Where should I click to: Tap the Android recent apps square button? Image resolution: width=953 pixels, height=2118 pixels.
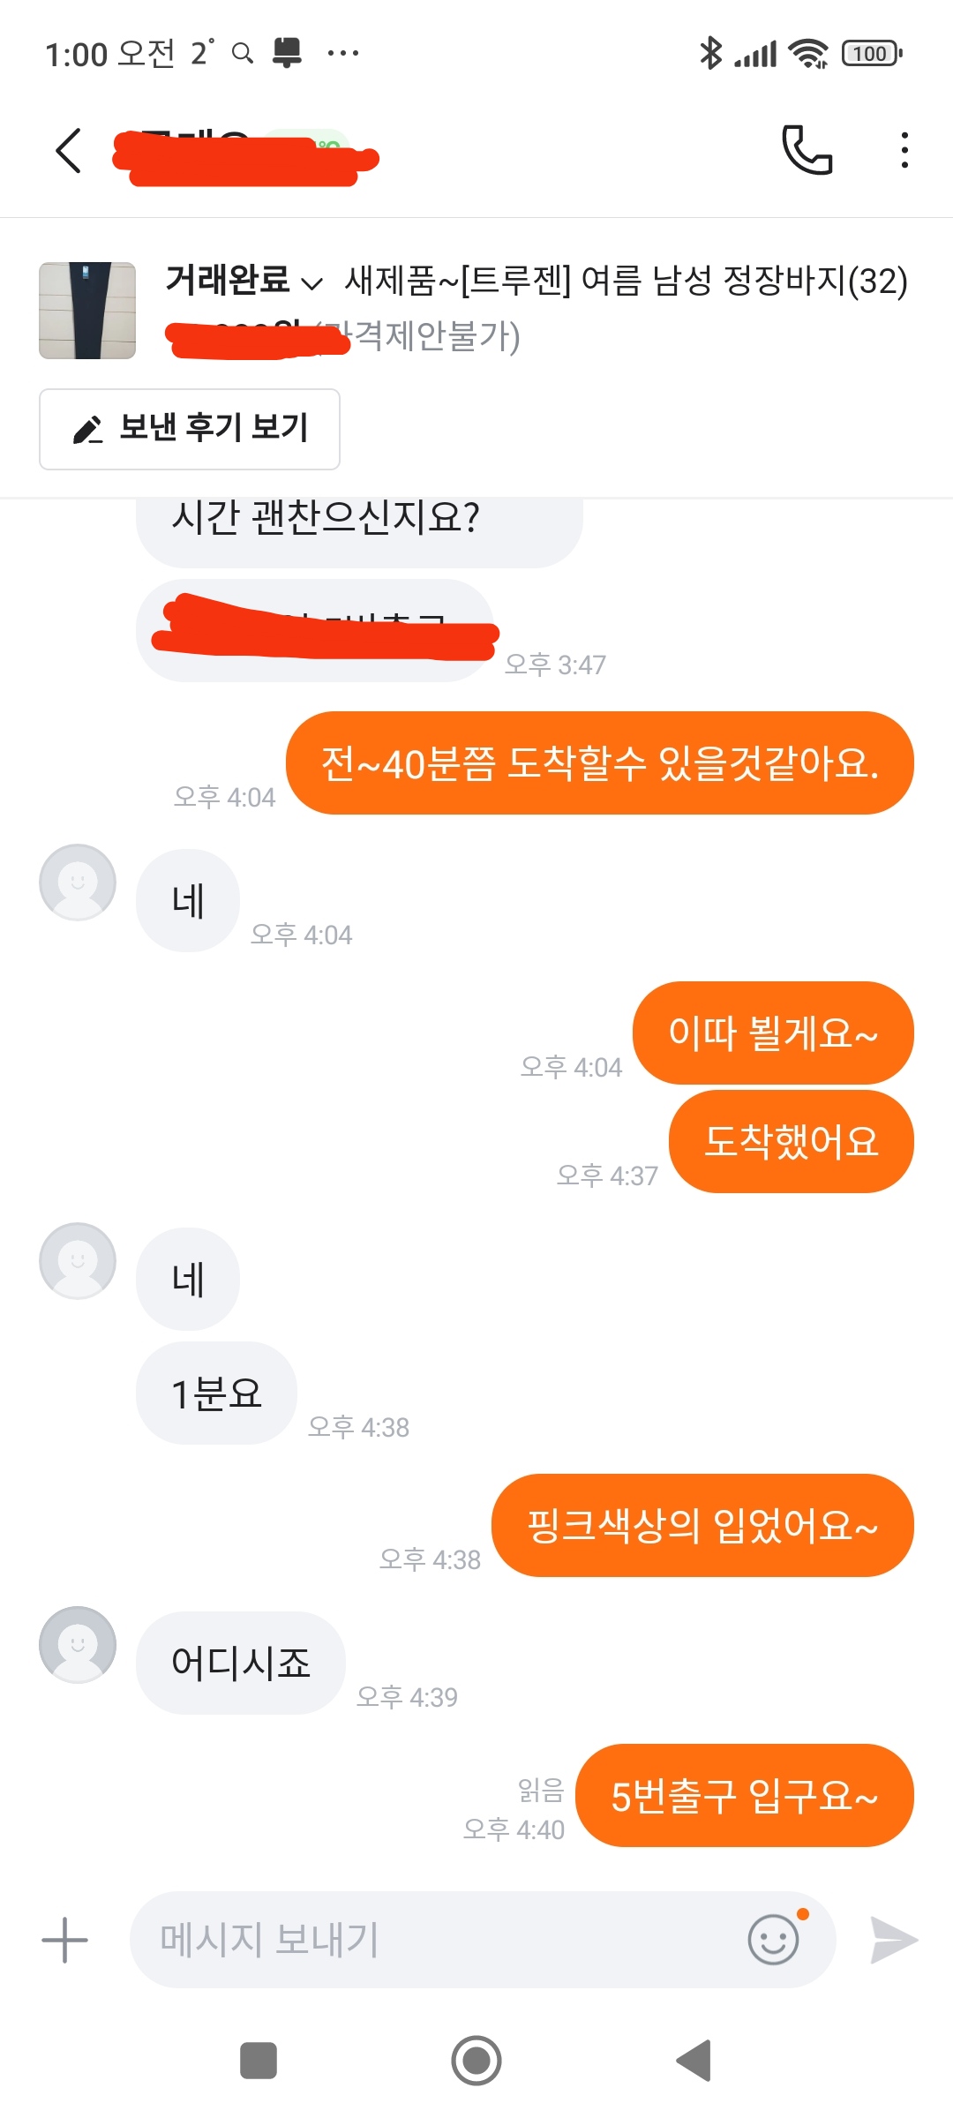coord(259,2061)
